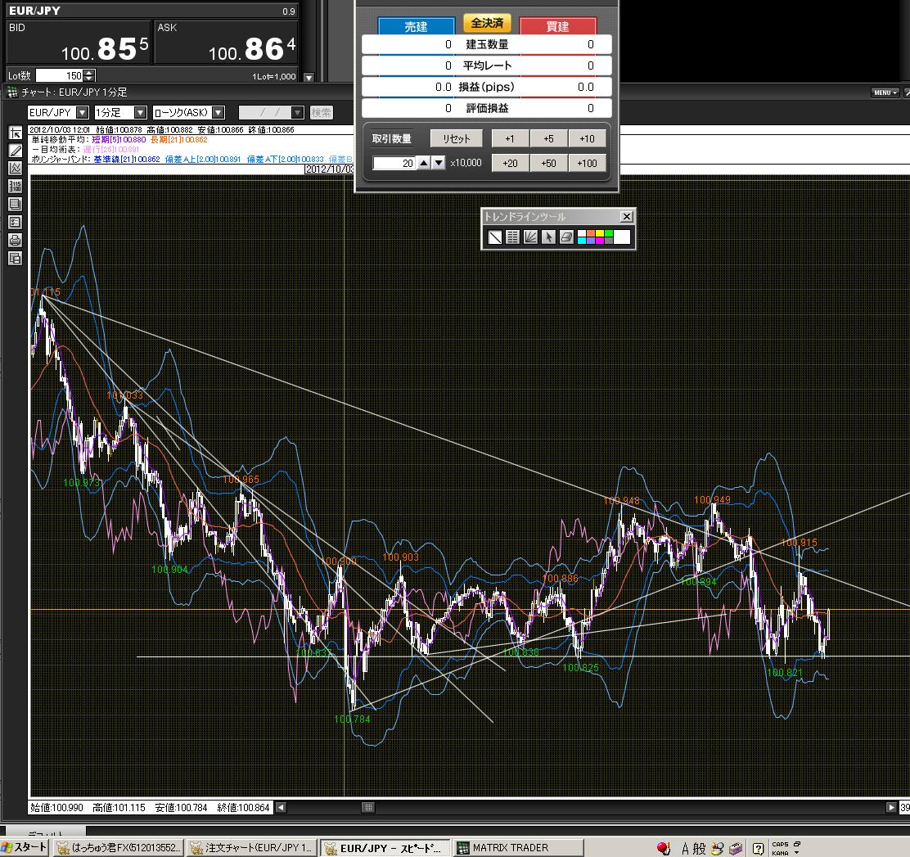Viewport: 910px width, 857px height.
Task: Open the MENU dropdown on the chart window
Action: tap(885, 92)
